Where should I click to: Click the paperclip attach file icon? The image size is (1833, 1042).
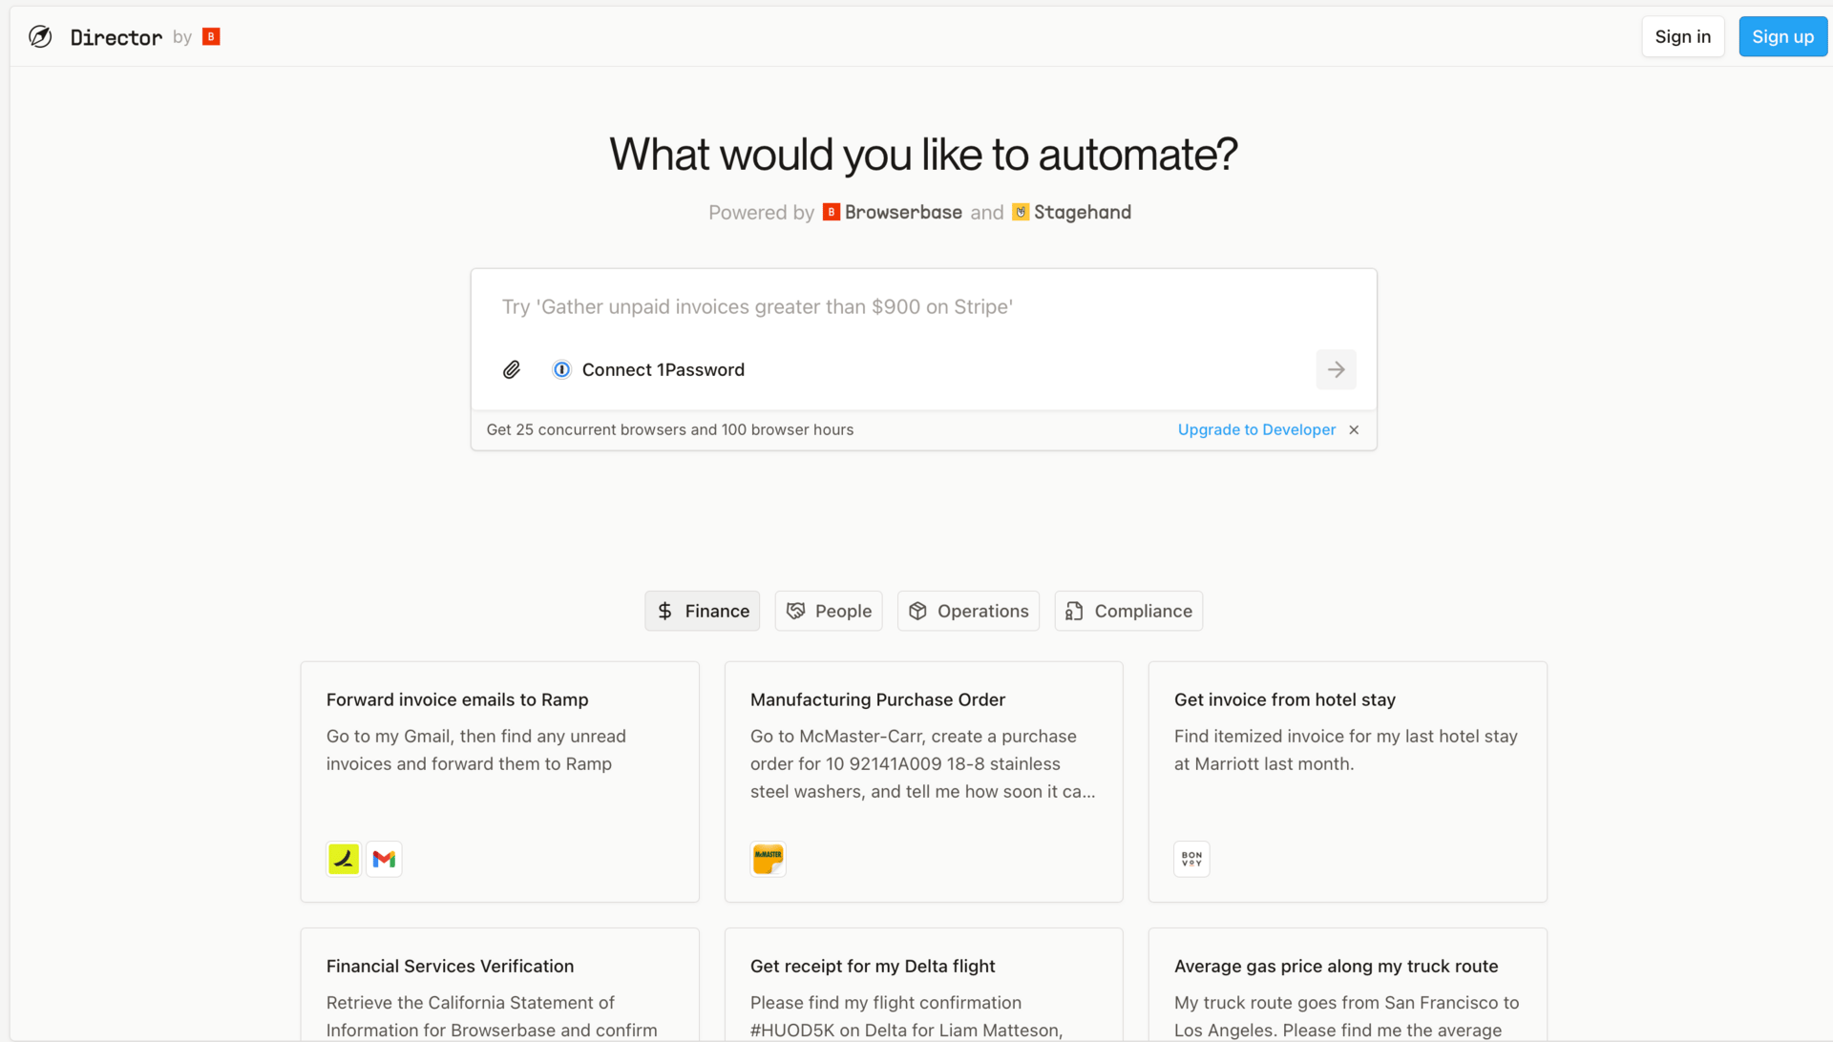(x=512, y=369)
